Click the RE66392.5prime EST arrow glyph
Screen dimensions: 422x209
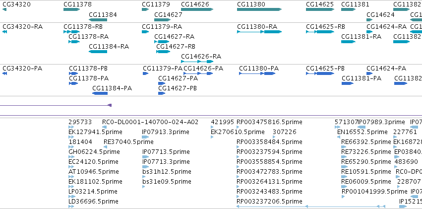344,147
